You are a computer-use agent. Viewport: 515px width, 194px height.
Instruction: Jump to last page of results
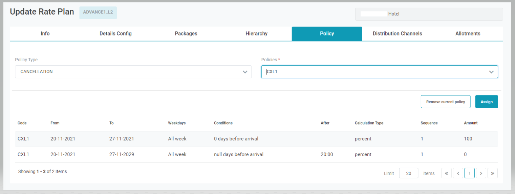click(x=492, y=173)
